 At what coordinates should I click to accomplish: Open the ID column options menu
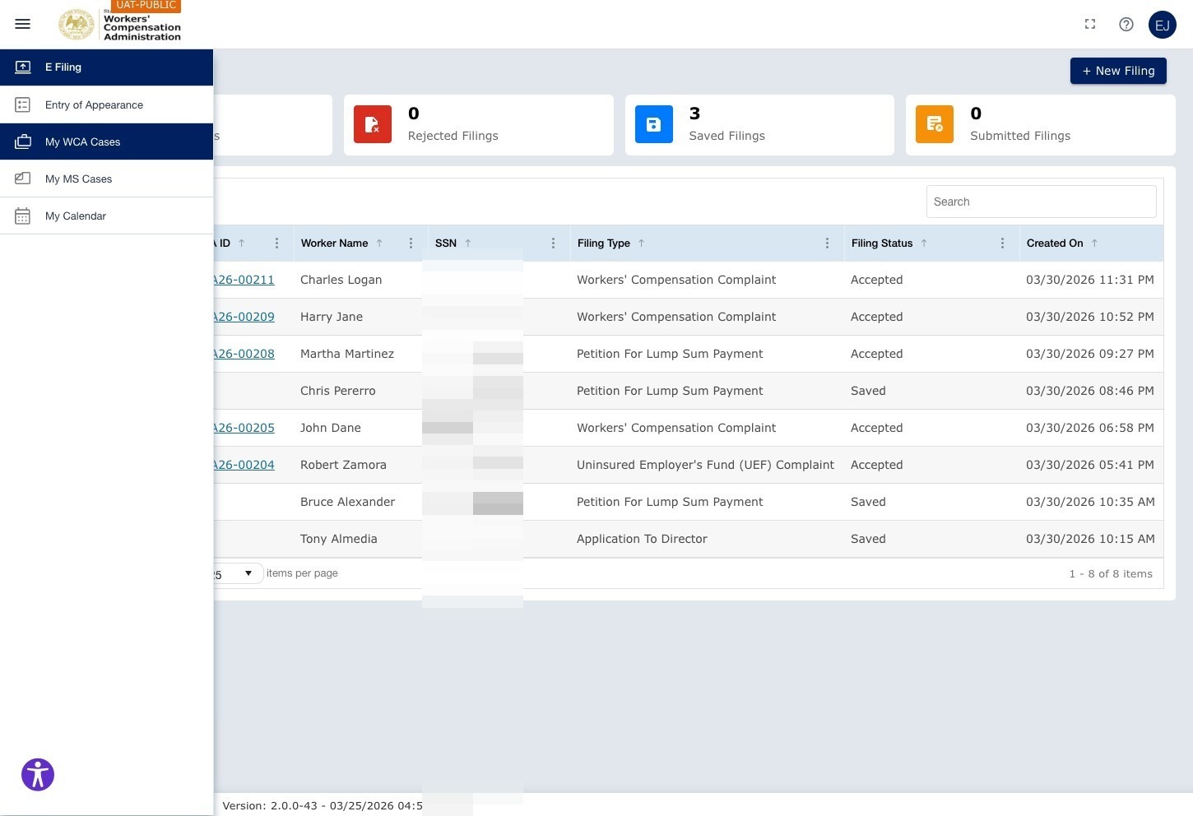coord(277,243)
